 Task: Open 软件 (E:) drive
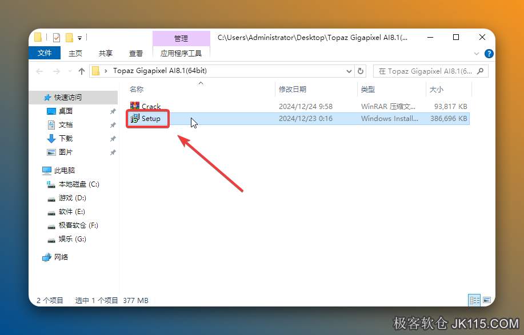[71, 211]
